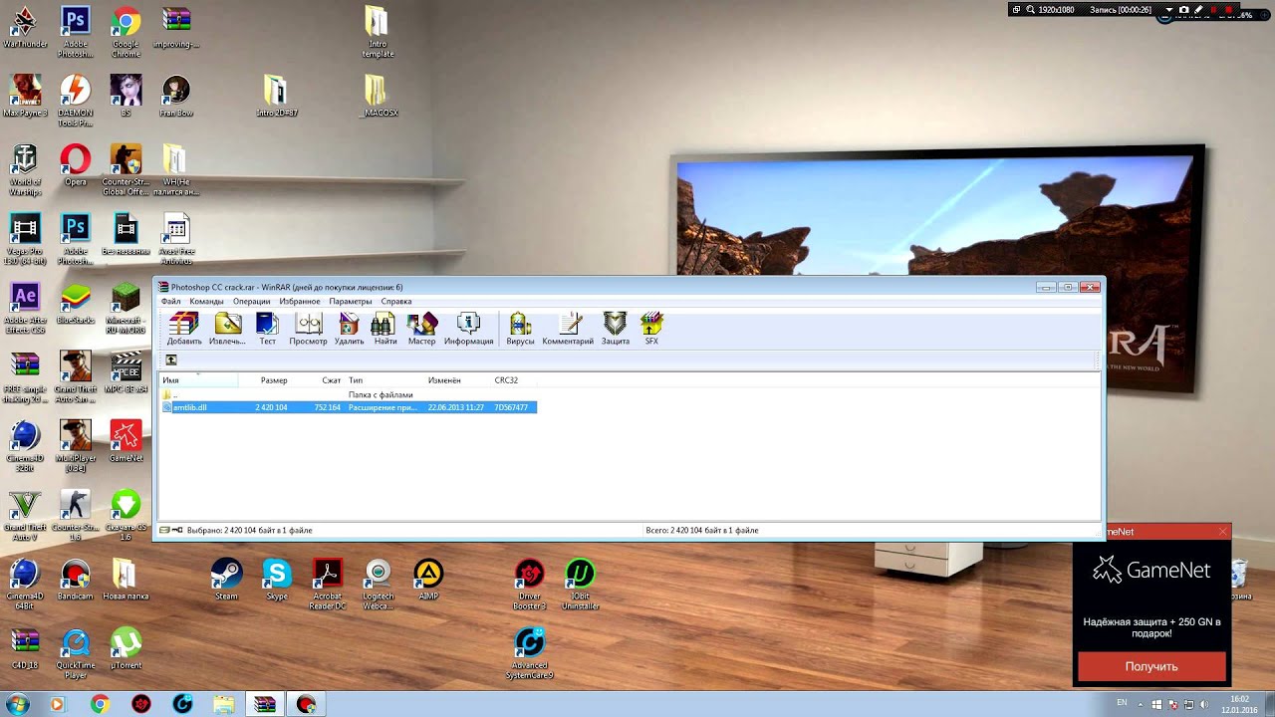The image size is (1275, 717).
Task: Open the Справка menu
Action: click(396, 301)
